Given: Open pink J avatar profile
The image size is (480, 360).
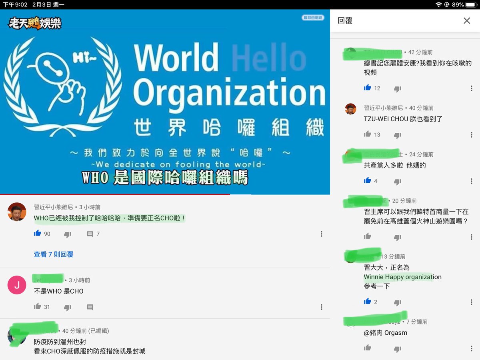Looking at the screenshot, I should tap(17, 285).
